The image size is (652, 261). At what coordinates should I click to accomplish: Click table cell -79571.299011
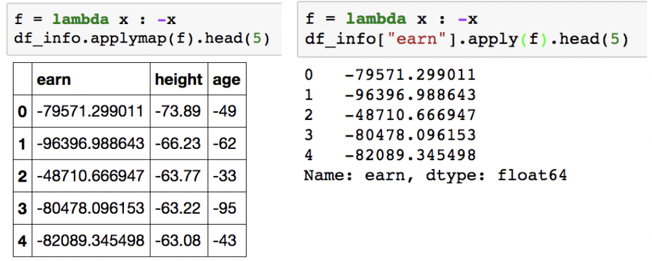tap(91, 111)
